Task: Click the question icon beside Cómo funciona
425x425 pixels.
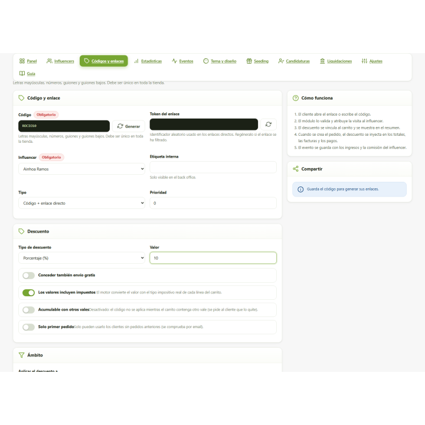Action: click(296, 98)
